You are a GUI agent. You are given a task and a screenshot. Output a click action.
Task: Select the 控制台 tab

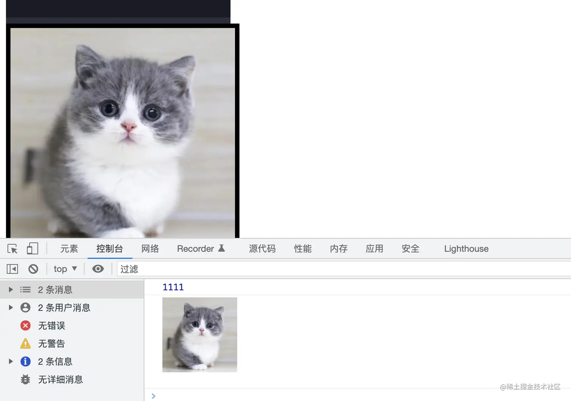[x=110, y=249]
